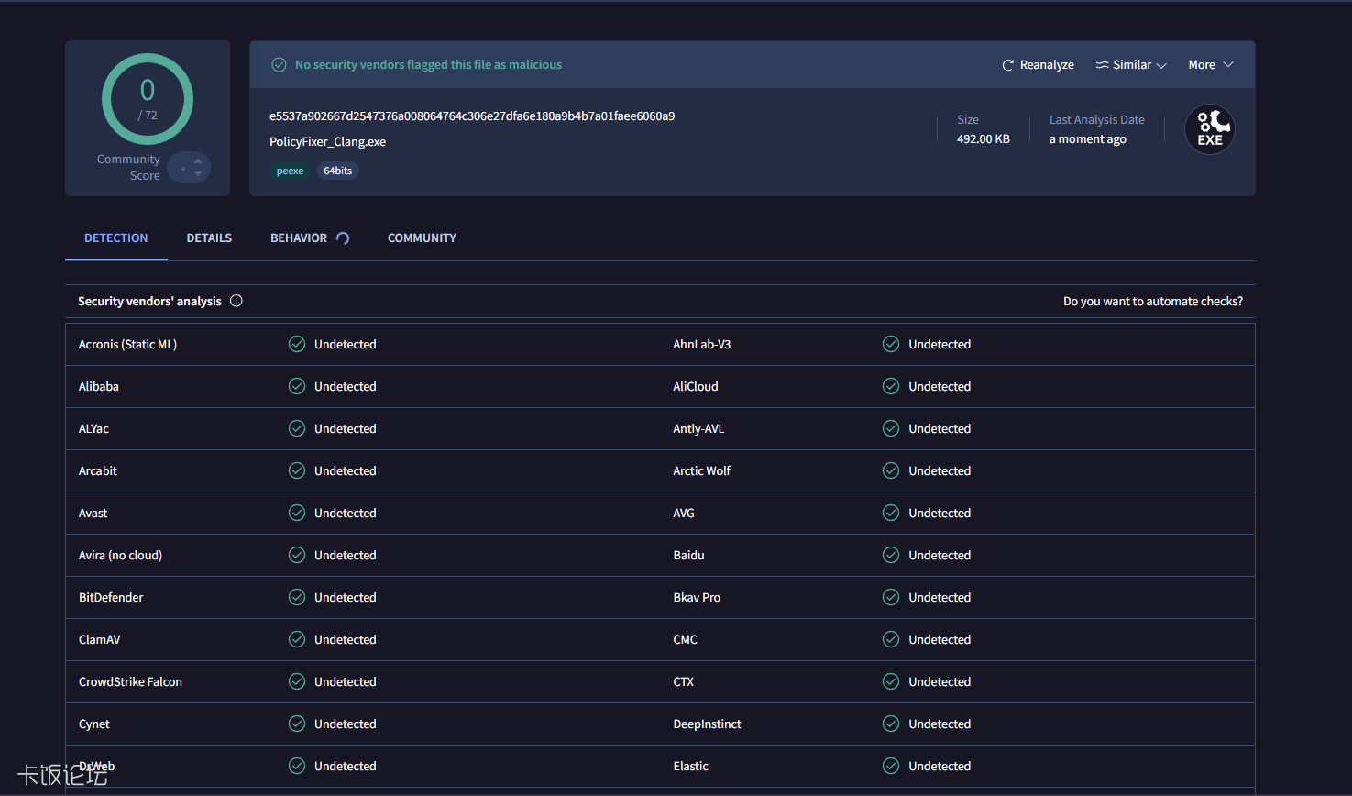Click 'Do you want to automate checks?' link

tap(1152, 302)
